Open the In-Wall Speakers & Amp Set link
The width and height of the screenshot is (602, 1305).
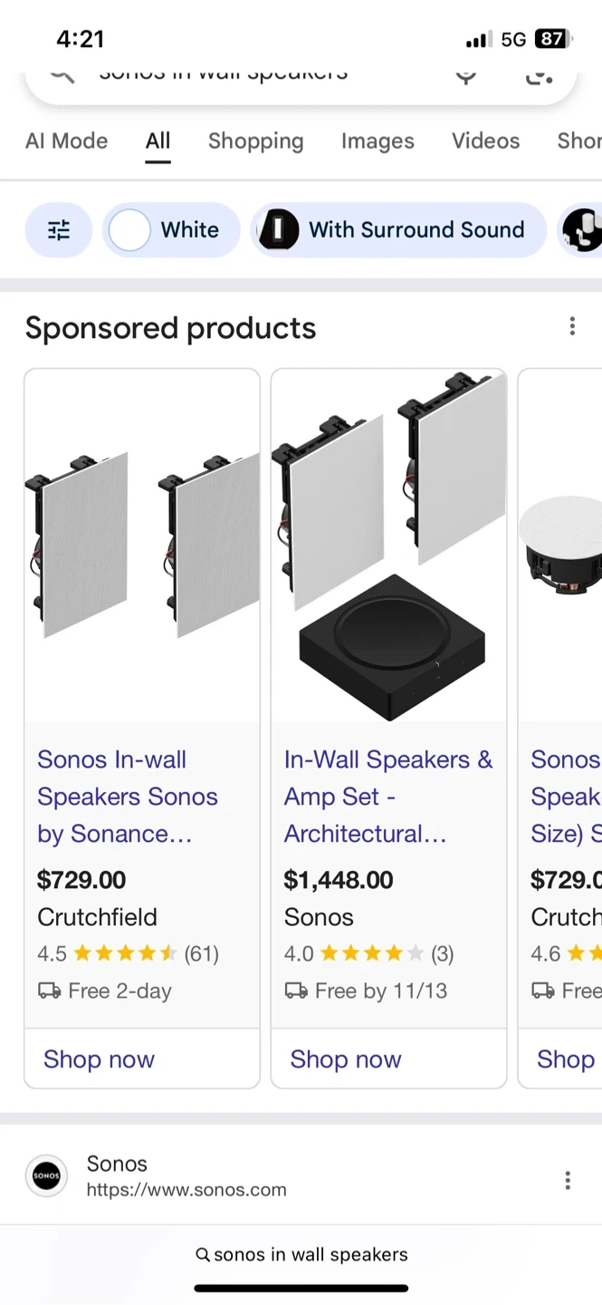(x=387, y=796)
